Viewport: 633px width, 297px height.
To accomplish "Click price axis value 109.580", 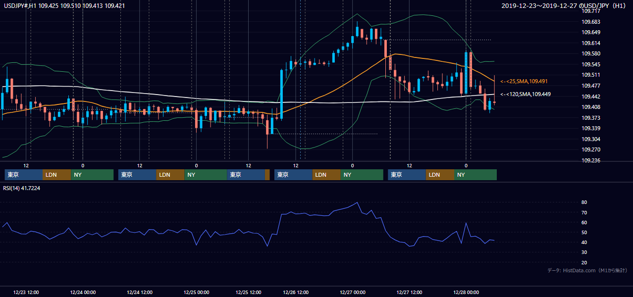I will coord(591,54).
